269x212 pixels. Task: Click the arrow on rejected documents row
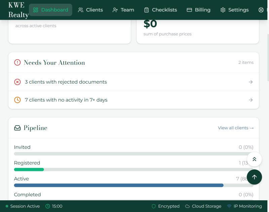point(251,82)
